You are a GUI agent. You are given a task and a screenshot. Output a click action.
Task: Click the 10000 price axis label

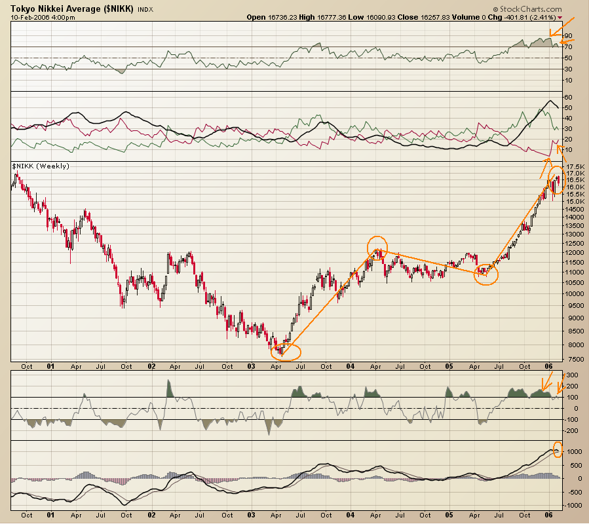(575, 293)
